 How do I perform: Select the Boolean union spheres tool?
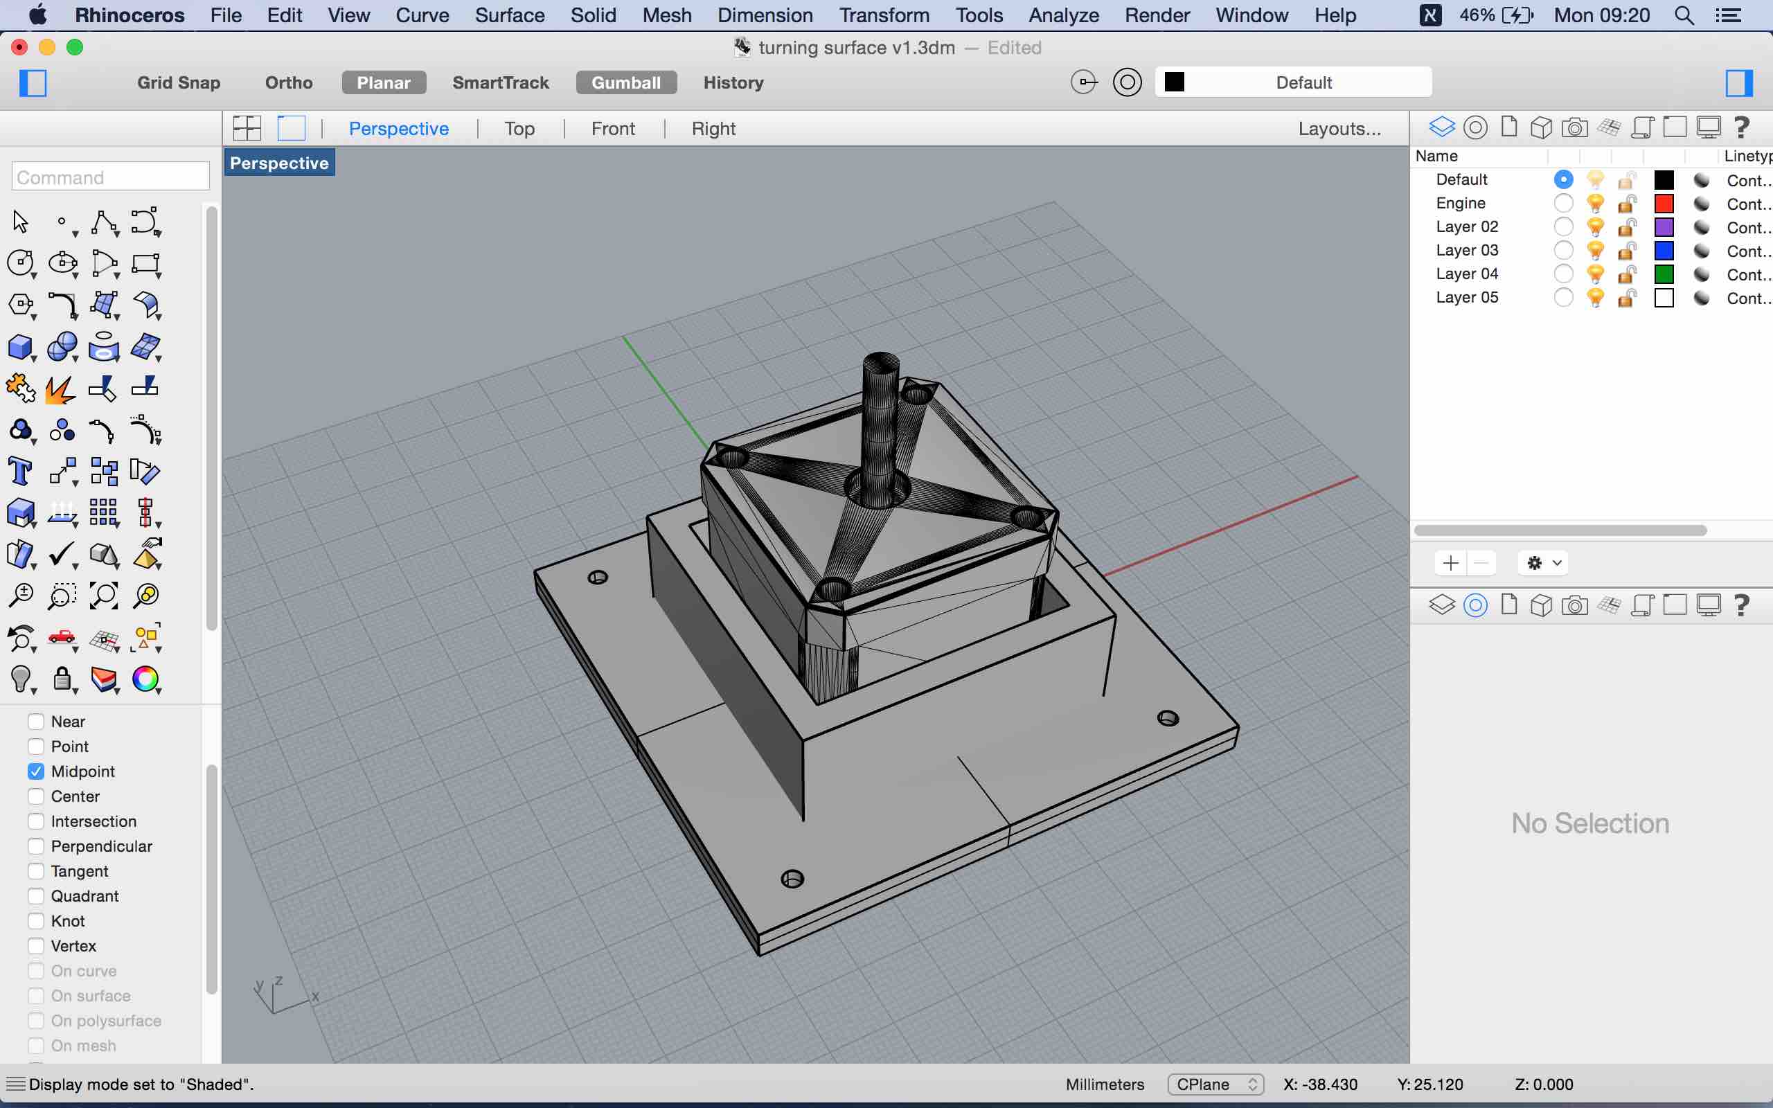click(x=63, y=347)
